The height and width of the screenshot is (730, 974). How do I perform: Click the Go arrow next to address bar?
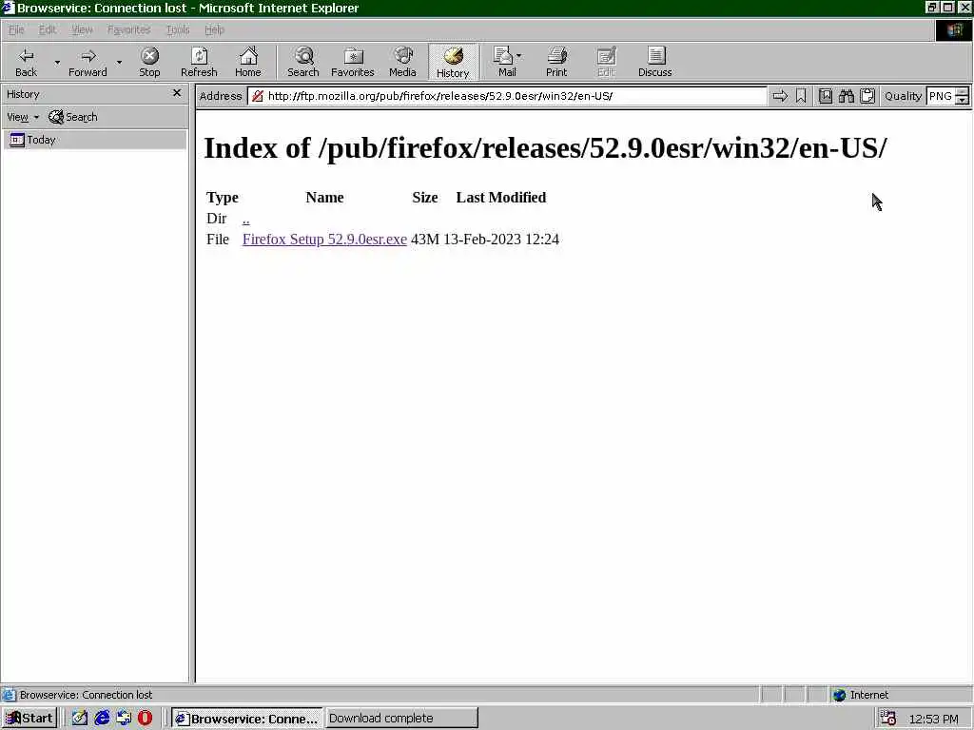pyautogui.click(x=780, y=96)
